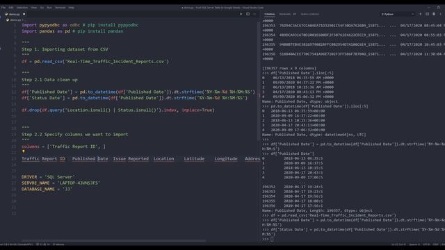
Task: Click errors and warnings count in status bar
Action: click(43, 244)
